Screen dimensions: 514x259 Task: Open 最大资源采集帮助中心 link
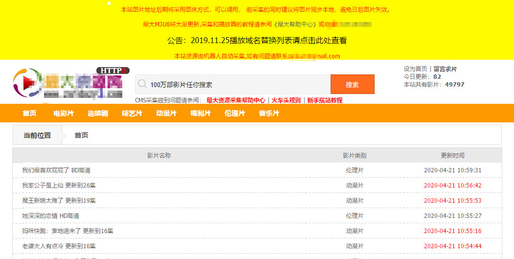236,100
